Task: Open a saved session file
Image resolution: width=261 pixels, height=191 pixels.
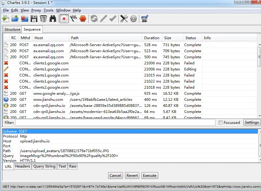Action: (x=15, y=19)
